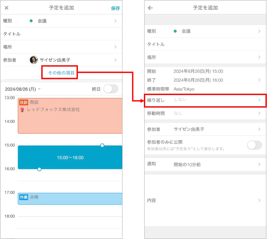The image size is (267, 239).
Task: Select 往訪 商談 event block
Action: click(70, 116)
